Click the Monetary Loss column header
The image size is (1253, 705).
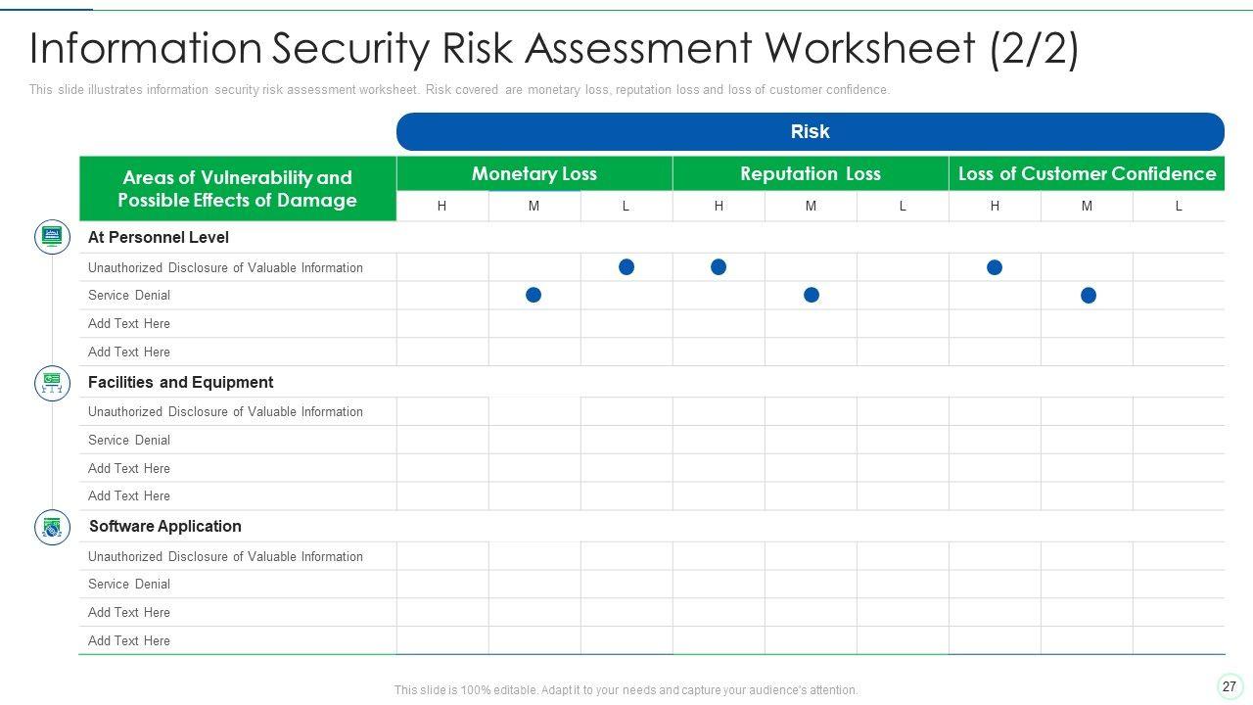coord(534,173)
